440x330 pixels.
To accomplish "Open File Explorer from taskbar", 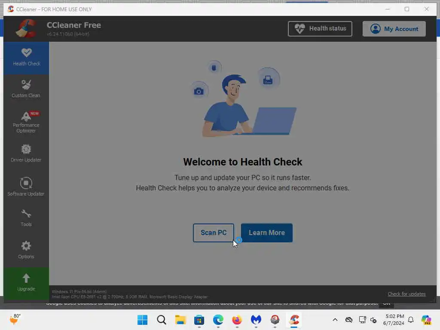I will tap(180, 320).
